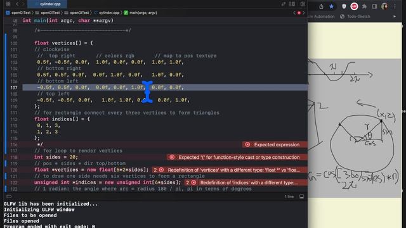Toggle the code review arrows icon

pos(284,4)
